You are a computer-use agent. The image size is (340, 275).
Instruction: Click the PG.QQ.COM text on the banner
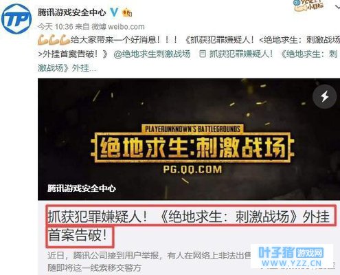[192, 170]
